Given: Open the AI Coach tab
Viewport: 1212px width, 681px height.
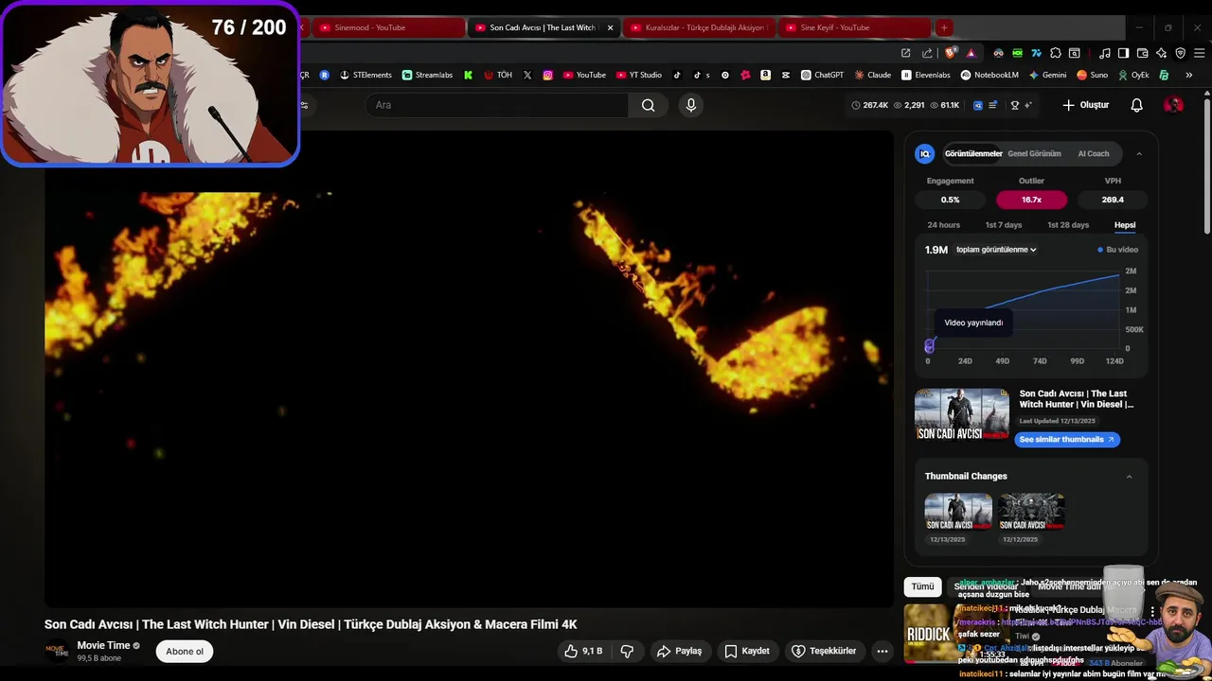Looking at the screenshot, I should coord(1094,153).
